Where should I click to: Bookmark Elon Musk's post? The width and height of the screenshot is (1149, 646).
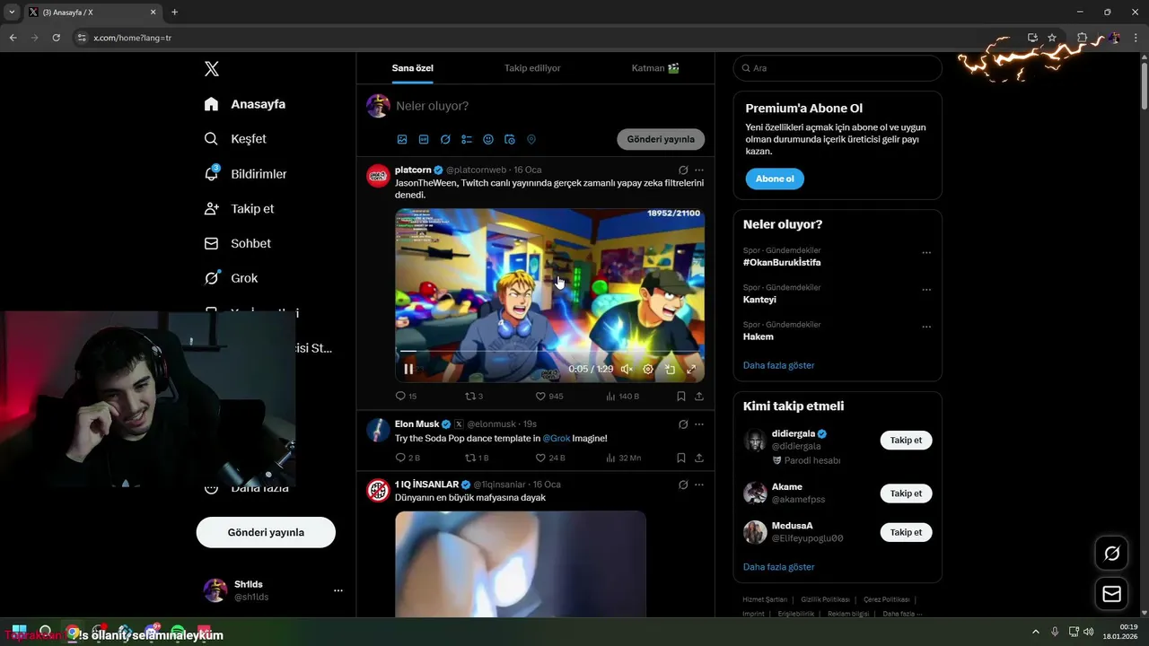[681, 458]
